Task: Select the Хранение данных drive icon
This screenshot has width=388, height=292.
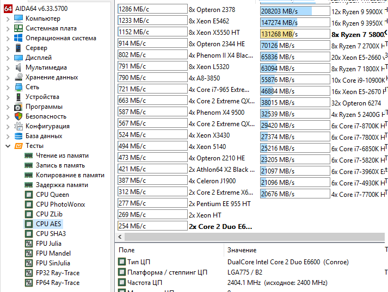Action: pyautogui.click(x=19, y=77)
